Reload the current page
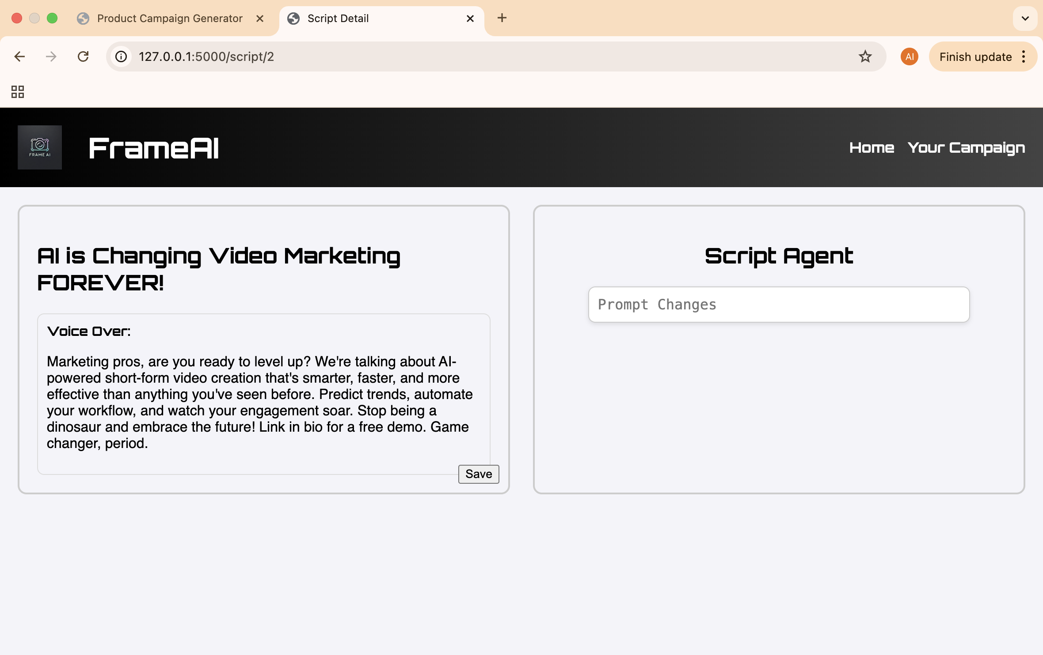The width and height of the screenshot is (1043, 655). [83, 56]
